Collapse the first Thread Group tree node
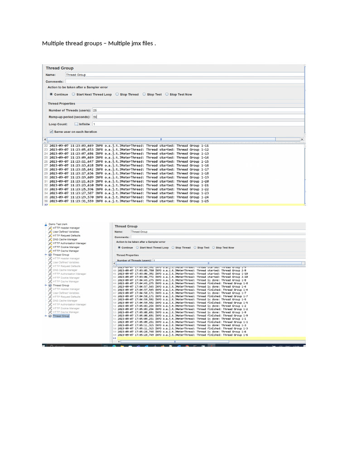348x464 pixels. pyautogui.click(x=46, y=255)
